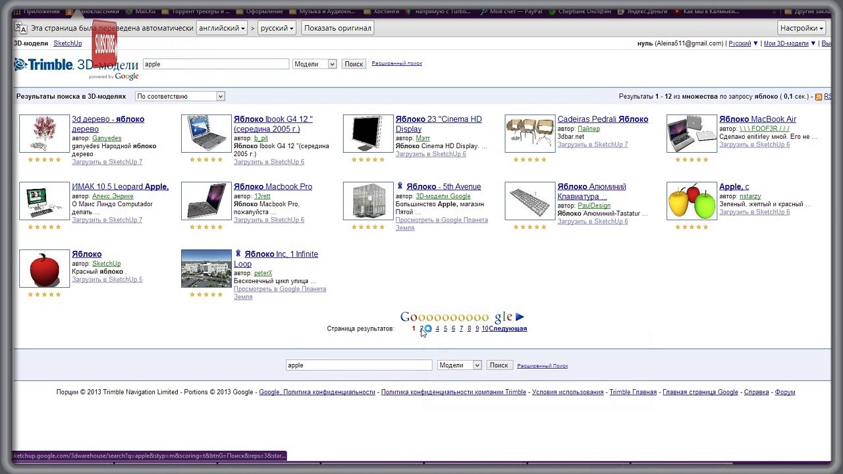The width and height of the screenshot is (843, 474).
Task: Click the Сбербанк ОНЛ@йн bookmark favicon
Action: [553, 11]
